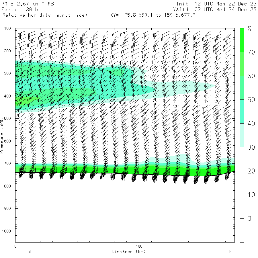This screenshot has height=258, width=258.
Task: Click the colorbar value label 20
Action: (x=251, y=171)
